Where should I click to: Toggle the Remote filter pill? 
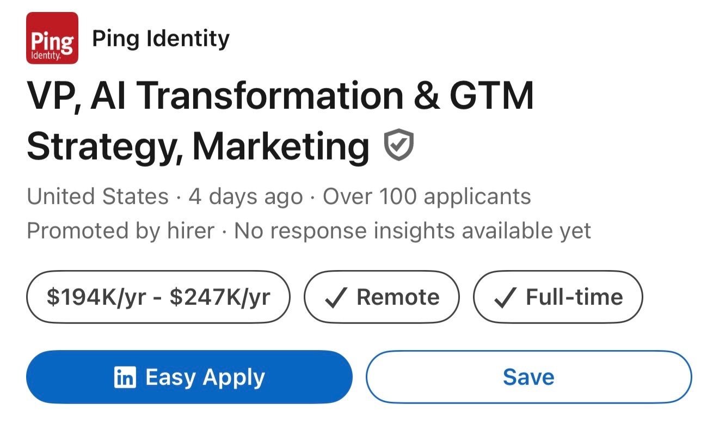coord(382,297)
